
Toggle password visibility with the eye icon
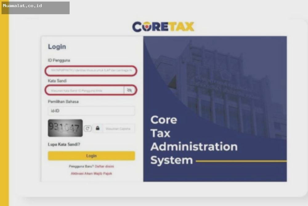coord(129,90)
